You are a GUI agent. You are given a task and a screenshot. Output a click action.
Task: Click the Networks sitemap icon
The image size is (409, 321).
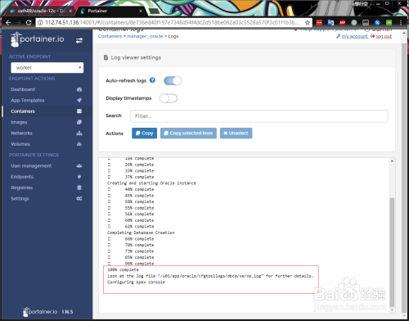(x=79, y=133)
